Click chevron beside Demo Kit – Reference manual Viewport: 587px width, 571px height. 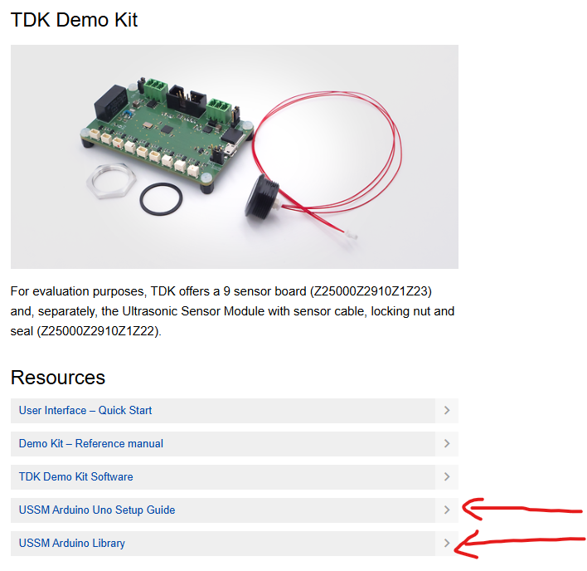tap(447, 444)
